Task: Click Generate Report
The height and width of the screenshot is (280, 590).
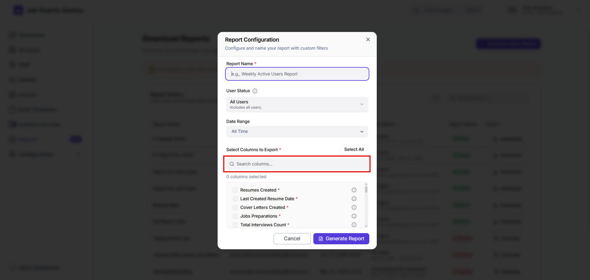Action: (x=341, y=239)
